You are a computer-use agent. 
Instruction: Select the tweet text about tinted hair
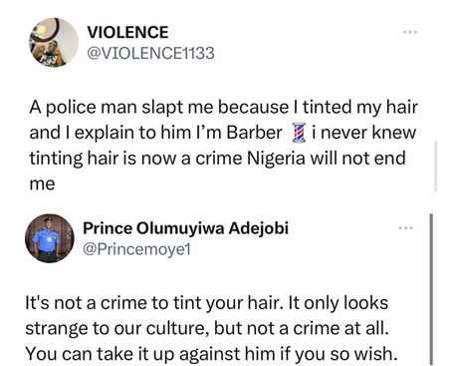pyautogui.click(x=223, y=146)
